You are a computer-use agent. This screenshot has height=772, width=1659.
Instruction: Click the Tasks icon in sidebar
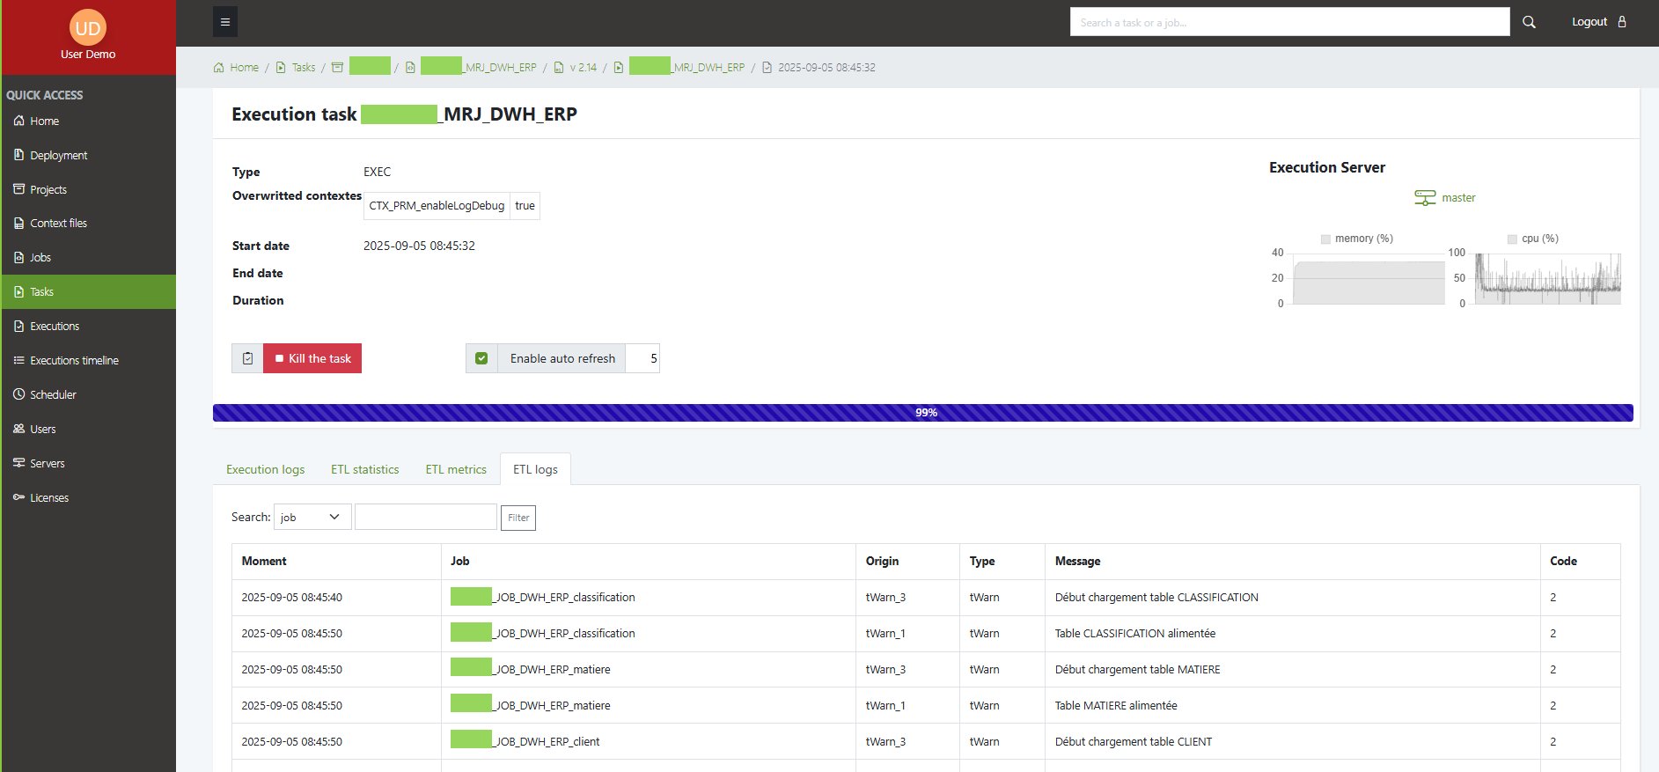(x=18, y=292)
